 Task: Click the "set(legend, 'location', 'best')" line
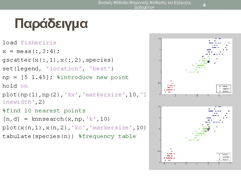point(58,69)
